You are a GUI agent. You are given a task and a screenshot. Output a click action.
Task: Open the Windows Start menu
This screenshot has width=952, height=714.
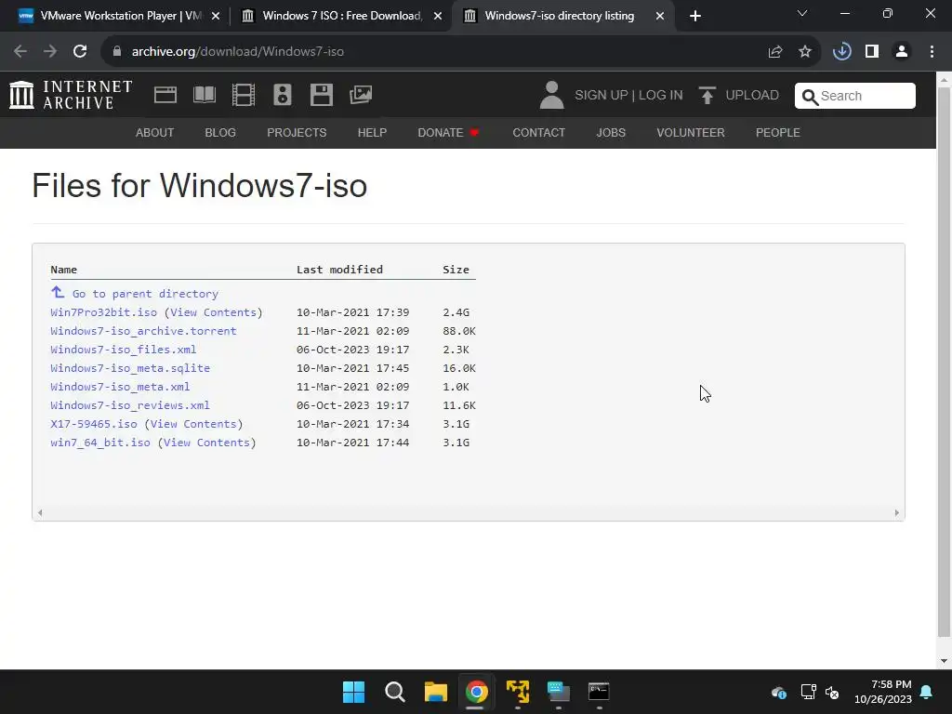coord(353,692)
